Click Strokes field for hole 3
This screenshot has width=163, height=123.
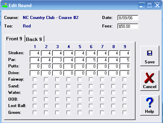58,53
